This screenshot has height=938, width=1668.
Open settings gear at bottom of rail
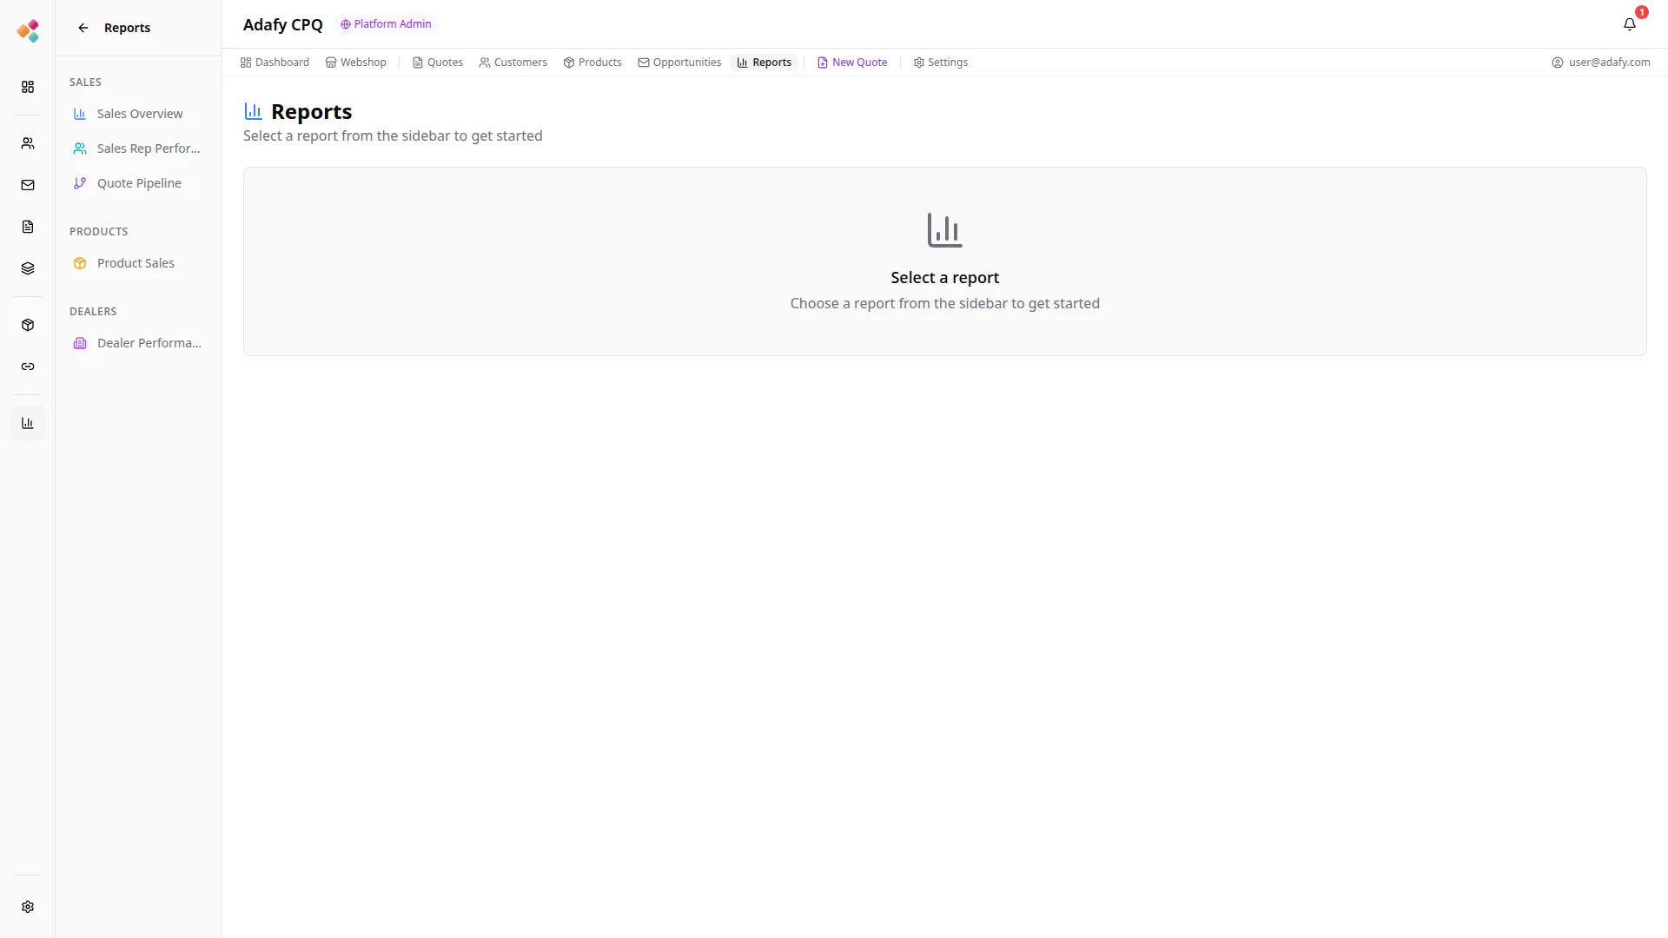(28, 907)
